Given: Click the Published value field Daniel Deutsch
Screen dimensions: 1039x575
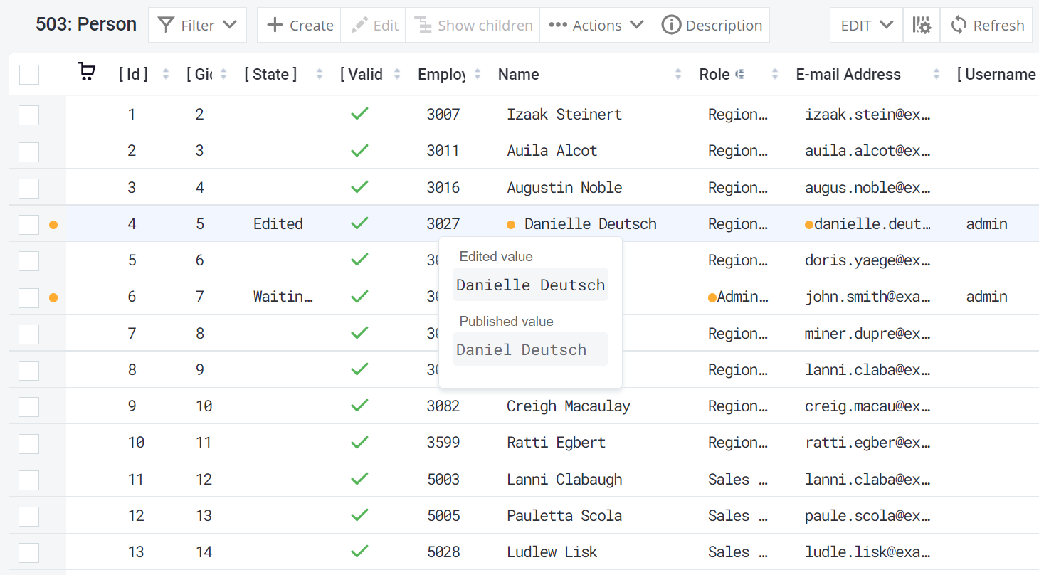Looking at the screenshot, I should coord(529,349).
